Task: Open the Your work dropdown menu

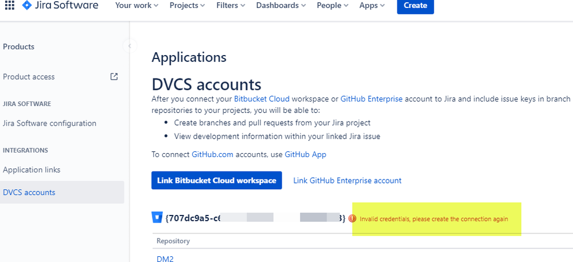Action: (137, 6)
